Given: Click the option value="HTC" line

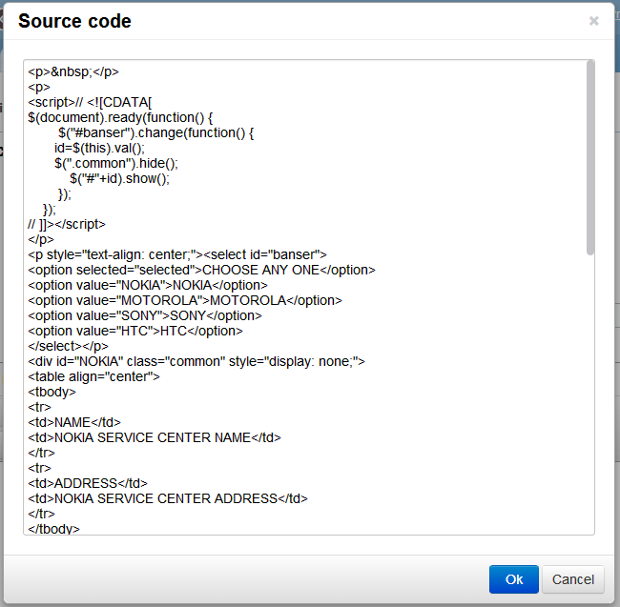Looking at the screenshot, I should (x=135, y=331).
